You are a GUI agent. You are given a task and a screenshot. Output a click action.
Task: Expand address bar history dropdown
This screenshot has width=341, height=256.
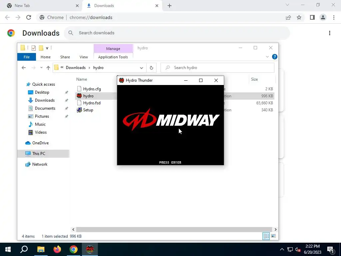141,68
